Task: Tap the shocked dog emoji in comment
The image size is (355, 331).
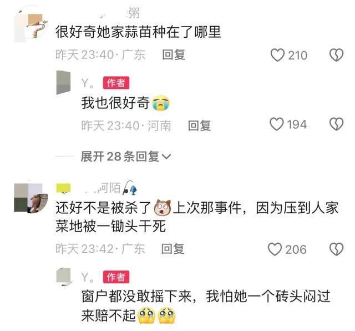Action: (x=163, y=208)
